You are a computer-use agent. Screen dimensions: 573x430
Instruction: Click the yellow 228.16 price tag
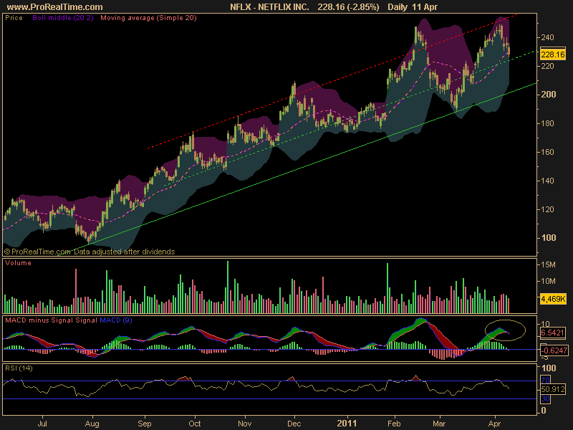[552, 54]
